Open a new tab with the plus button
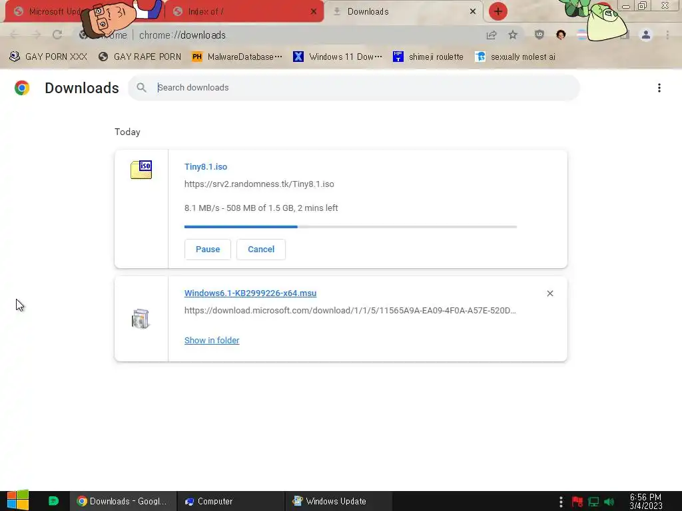The image size is (682, 511). pyautogui.click(x=498, y=11)
